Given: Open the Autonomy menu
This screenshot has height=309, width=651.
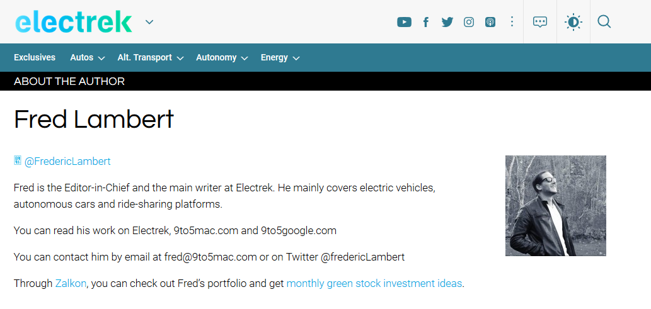Looking at the screenshot, I should pos(221,57).
